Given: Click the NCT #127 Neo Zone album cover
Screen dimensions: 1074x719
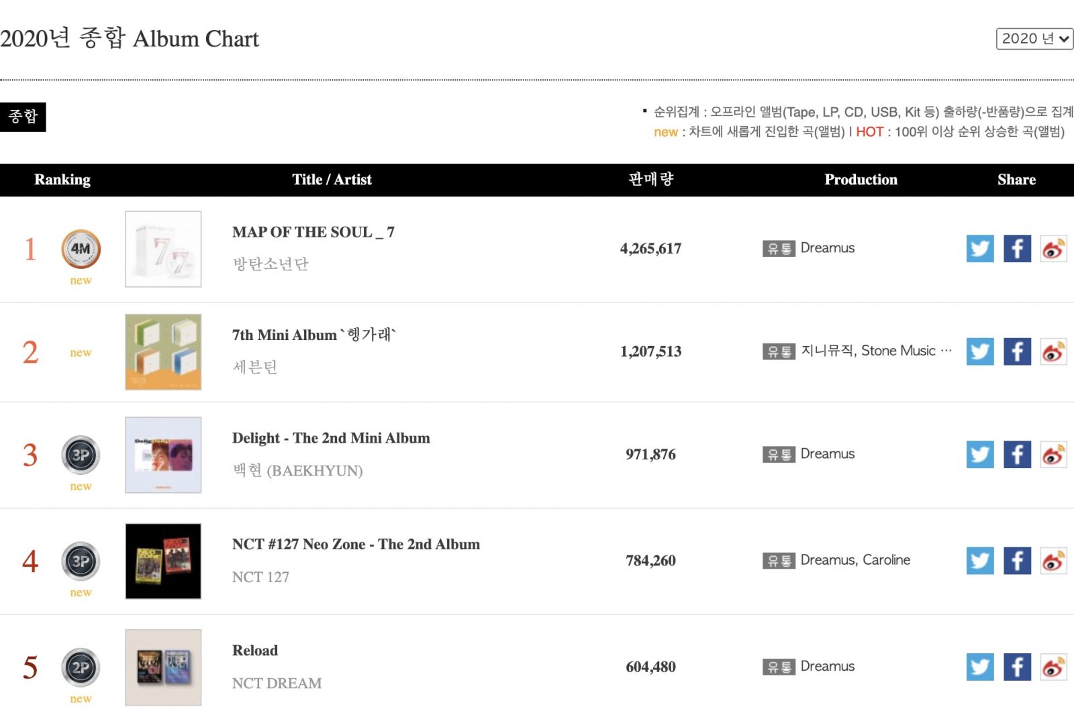Looking at the screenshot, I should pyautogui.click(x=163, y=561).
